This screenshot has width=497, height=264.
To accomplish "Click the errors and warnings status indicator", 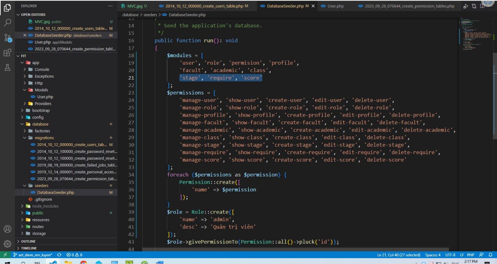I will click(x=74, y=255).
